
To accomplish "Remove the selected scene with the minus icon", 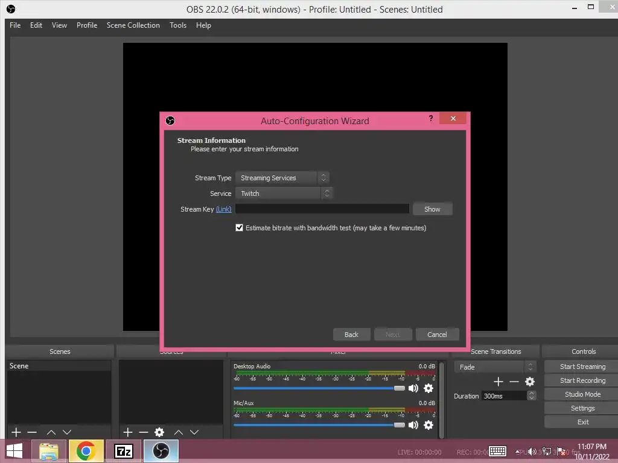I will click(32, 432).
